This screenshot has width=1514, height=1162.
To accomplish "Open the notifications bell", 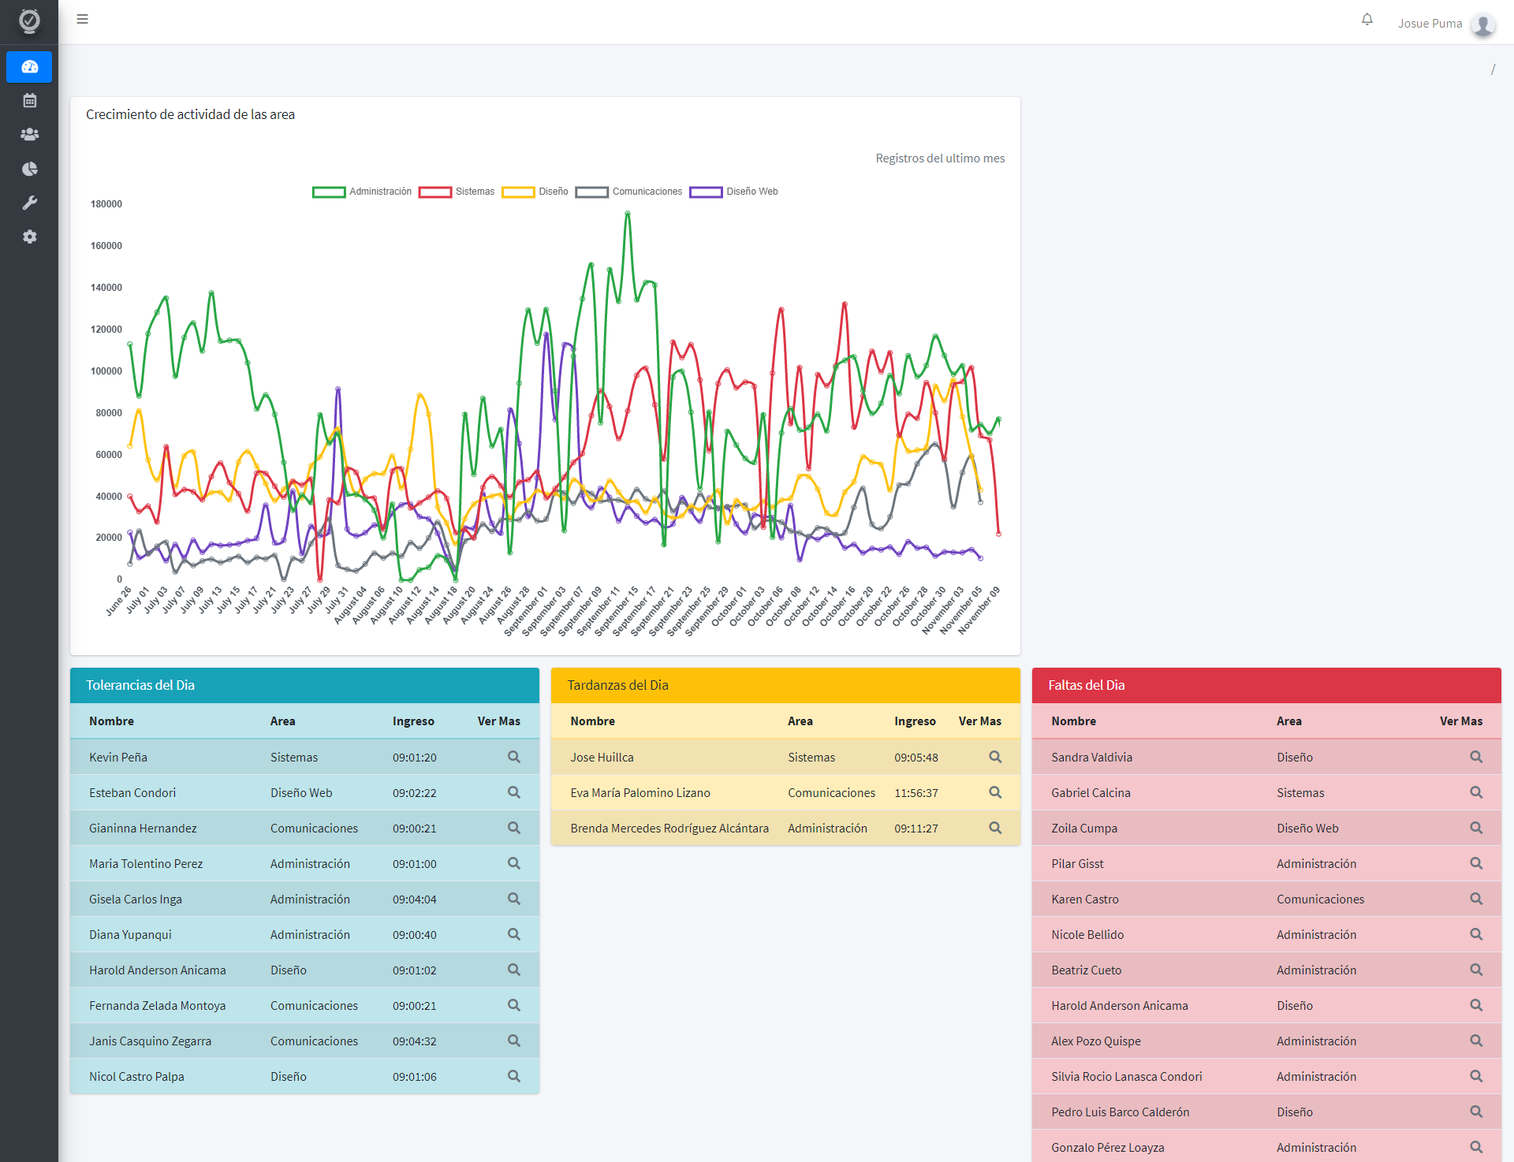I will [x=1367, y=20].
